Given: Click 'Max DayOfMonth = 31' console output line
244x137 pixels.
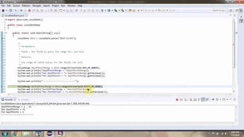Looking at the screenshot, I should 13,109.
